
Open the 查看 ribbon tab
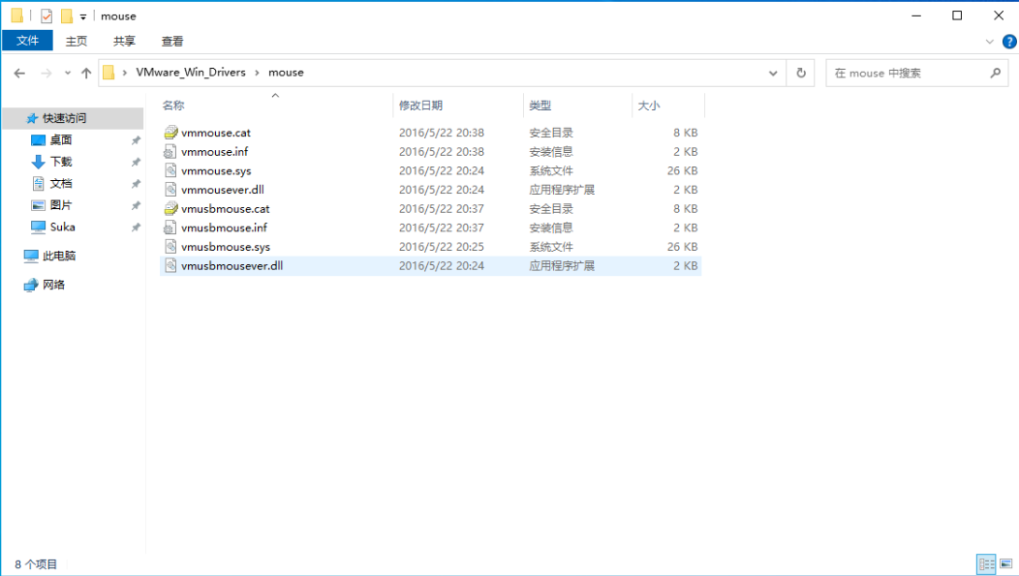pos(172,41)
